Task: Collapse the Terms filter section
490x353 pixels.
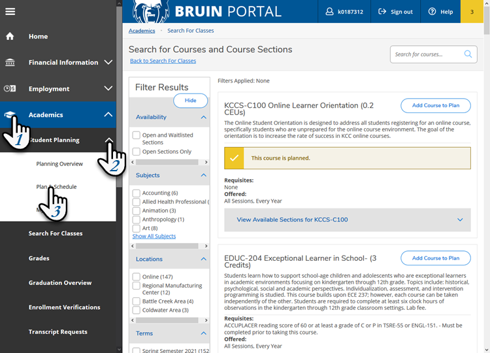Action: pos(203,333)
